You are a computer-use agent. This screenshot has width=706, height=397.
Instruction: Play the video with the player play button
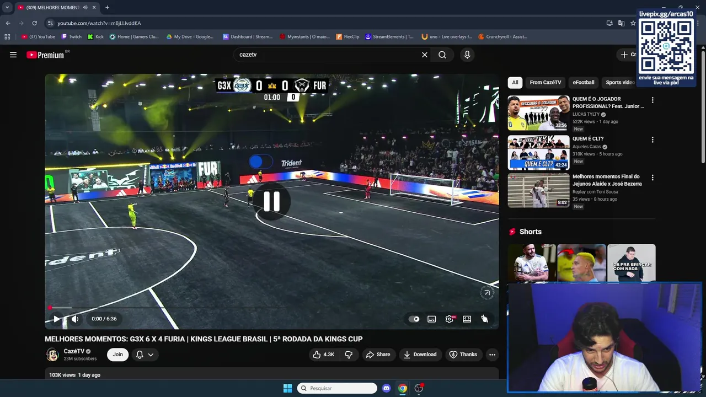[x=56, y=319]
